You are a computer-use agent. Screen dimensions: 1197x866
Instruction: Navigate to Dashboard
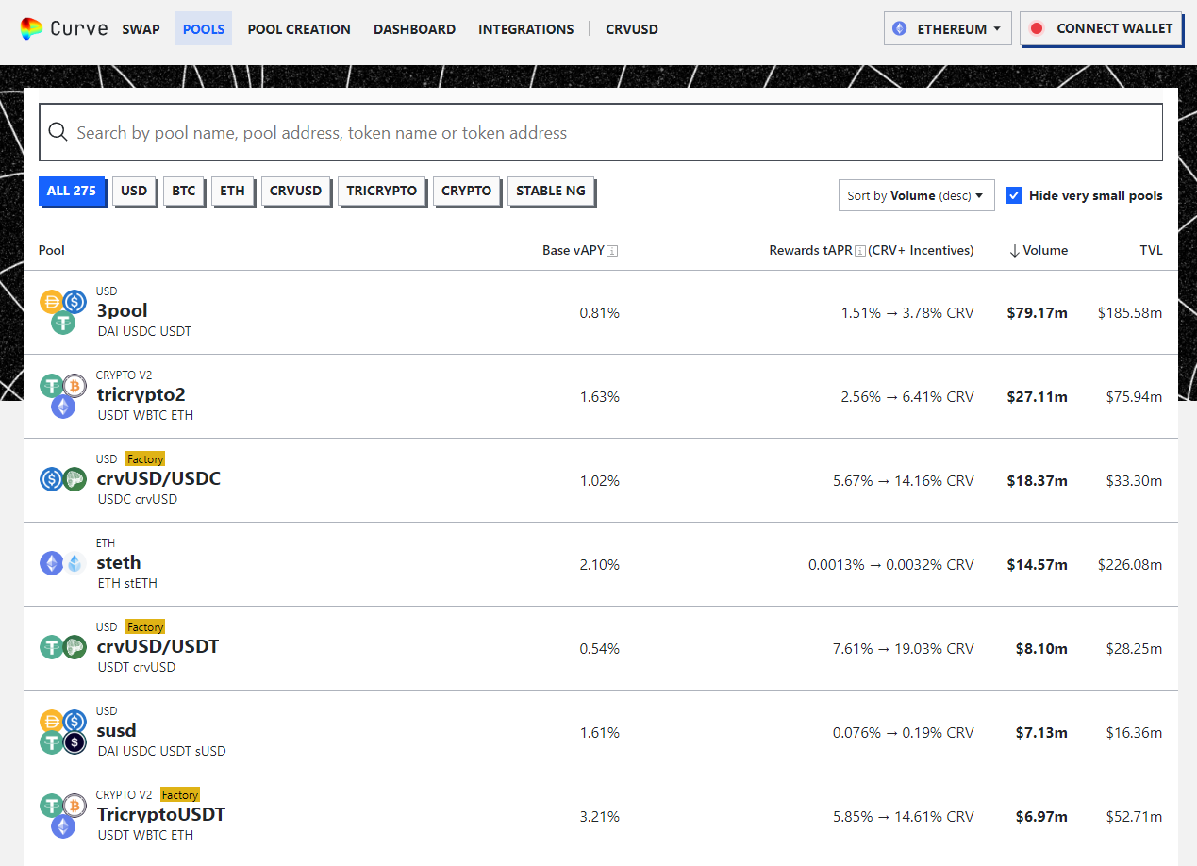pos(414,29)
